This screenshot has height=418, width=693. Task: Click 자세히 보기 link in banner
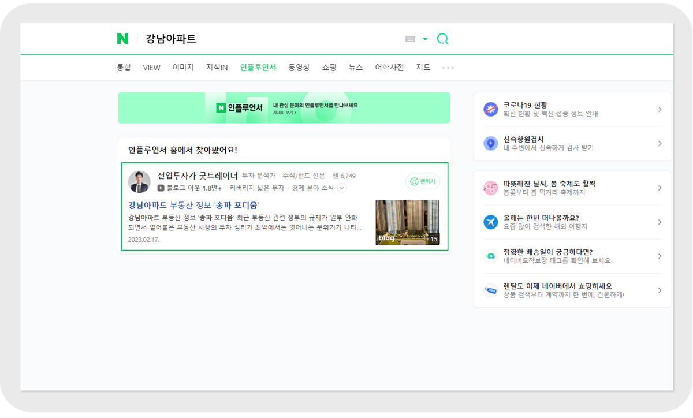[x=285, y=113]
